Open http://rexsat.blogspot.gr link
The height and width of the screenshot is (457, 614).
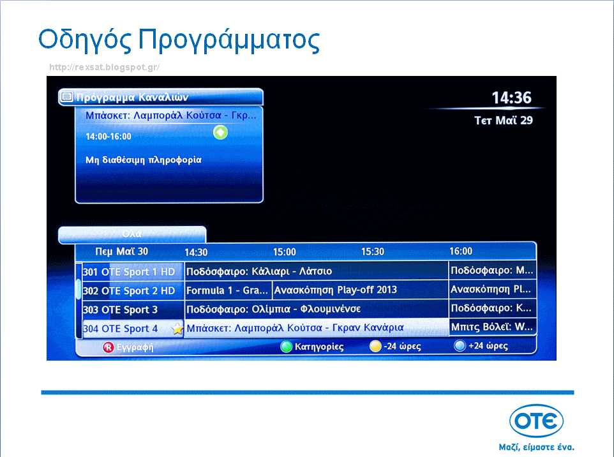pyautogui.click(x=104, y=66)
